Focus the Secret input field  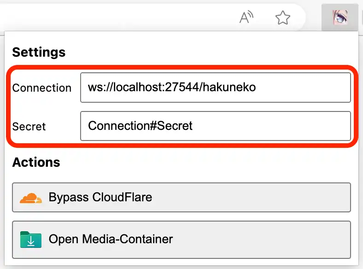click(x=215, y=126)
